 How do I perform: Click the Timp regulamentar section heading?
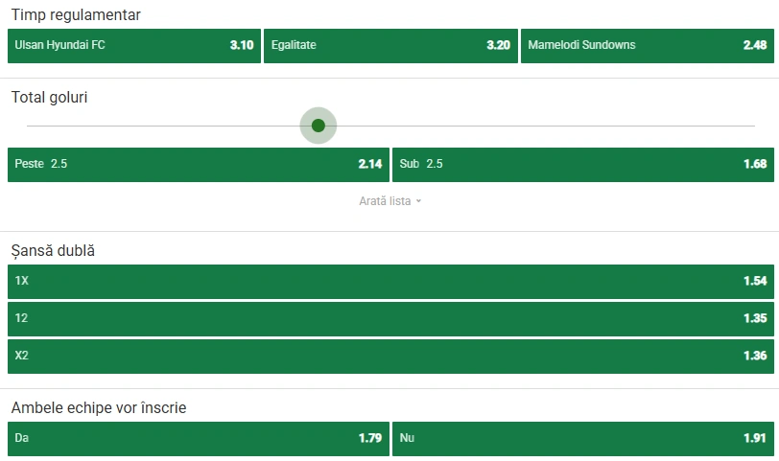(76, 15)
